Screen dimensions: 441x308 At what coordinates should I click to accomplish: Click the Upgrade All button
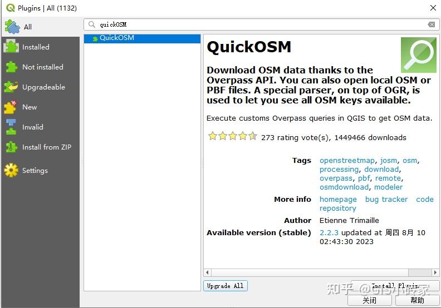(226, 286)
